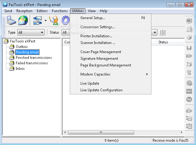The height and width of the screenshot is (145, 196).
Task: Click the fax machine send icon
Action: coord(11,20)
